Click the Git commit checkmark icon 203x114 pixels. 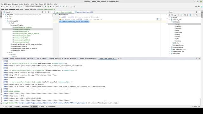coord(63,7)
